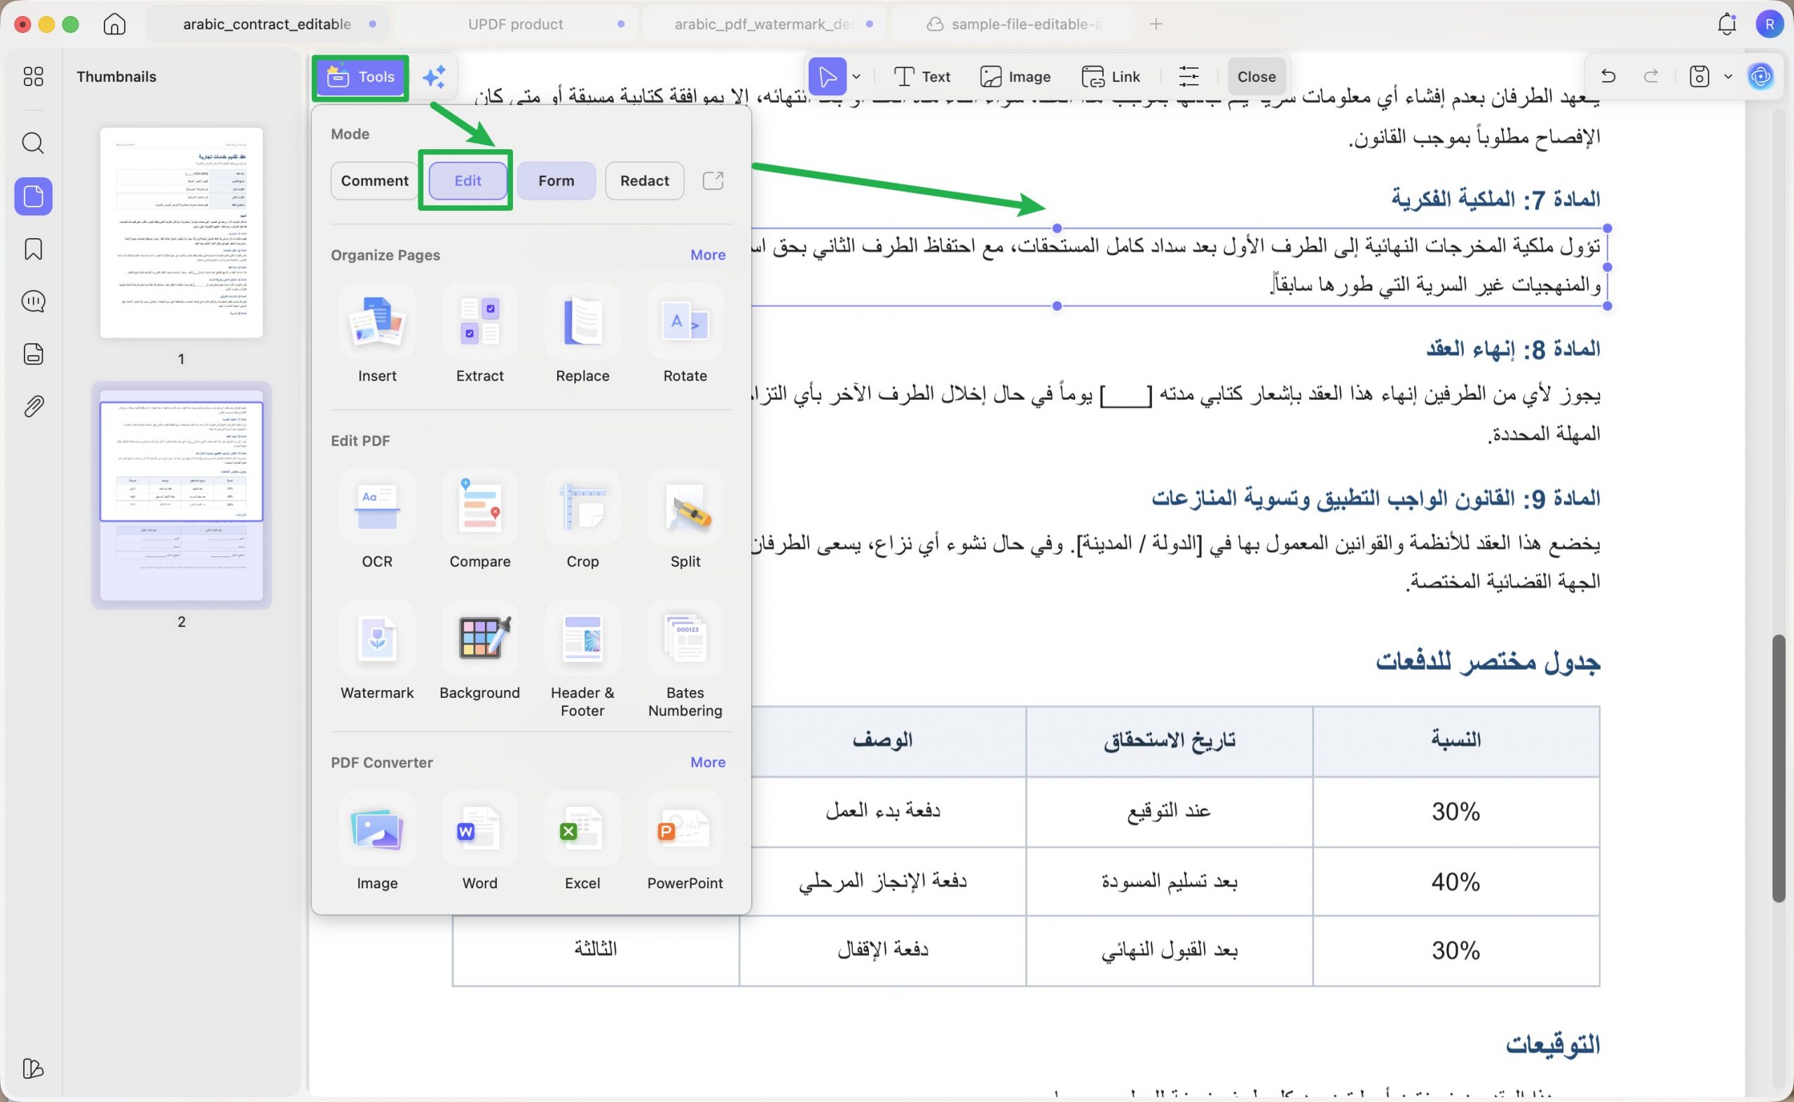
Task: Choose the Replace pages tool
Action: click(x=582, y=335)
